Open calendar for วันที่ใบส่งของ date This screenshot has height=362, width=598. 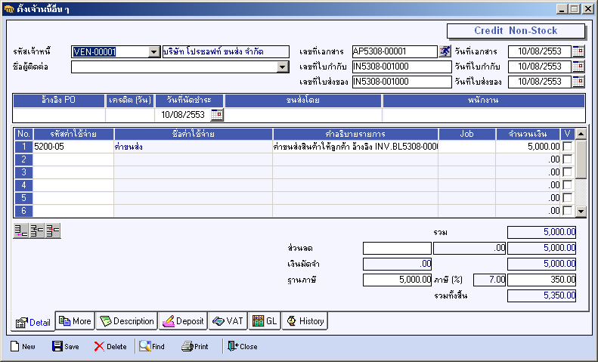click(578, 82)
